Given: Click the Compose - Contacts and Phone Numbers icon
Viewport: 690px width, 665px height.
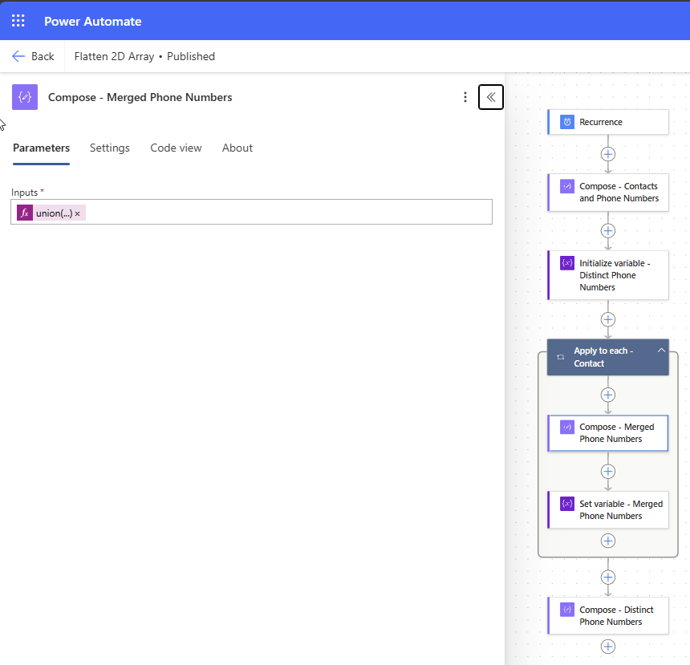Looking at the screenshot, I should [566, 186].
